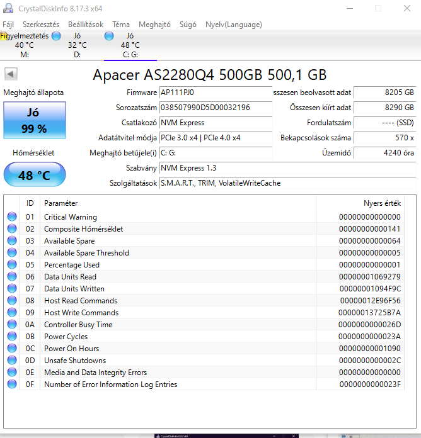Click status circle for Error Information Log Entries
This screenshot has height=438, width=421.
(12, 384)
